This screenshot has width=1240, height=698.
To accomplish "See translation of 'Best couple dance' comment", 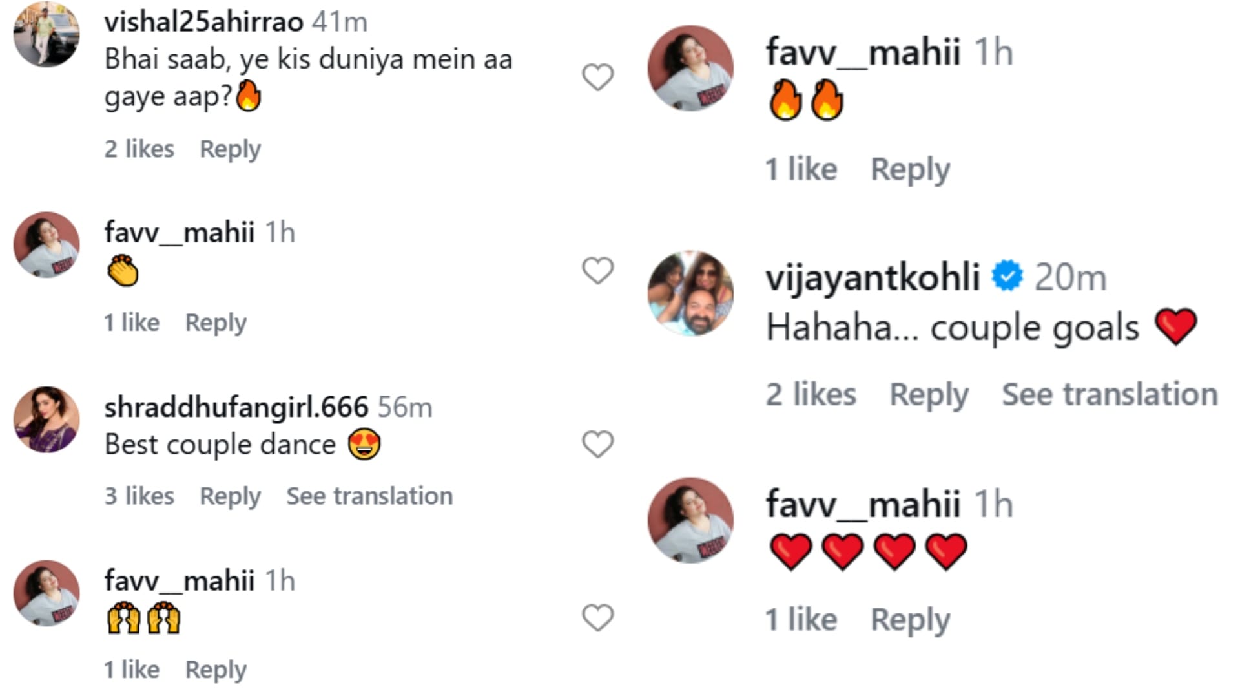I will point(369,496).
